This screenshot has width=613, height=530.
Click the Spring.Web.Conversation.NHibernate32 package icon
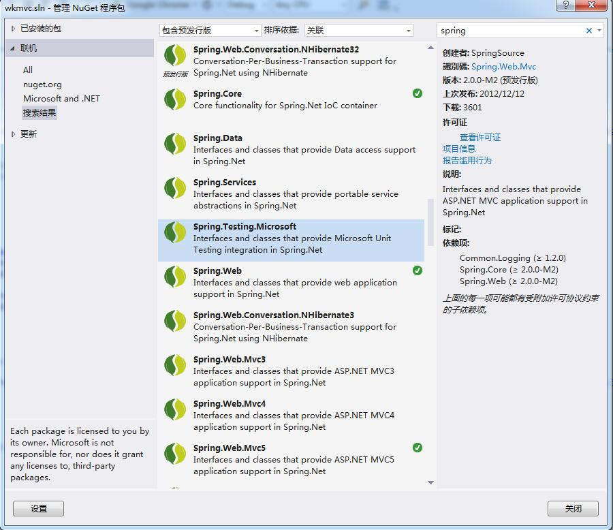coord(175,55)
